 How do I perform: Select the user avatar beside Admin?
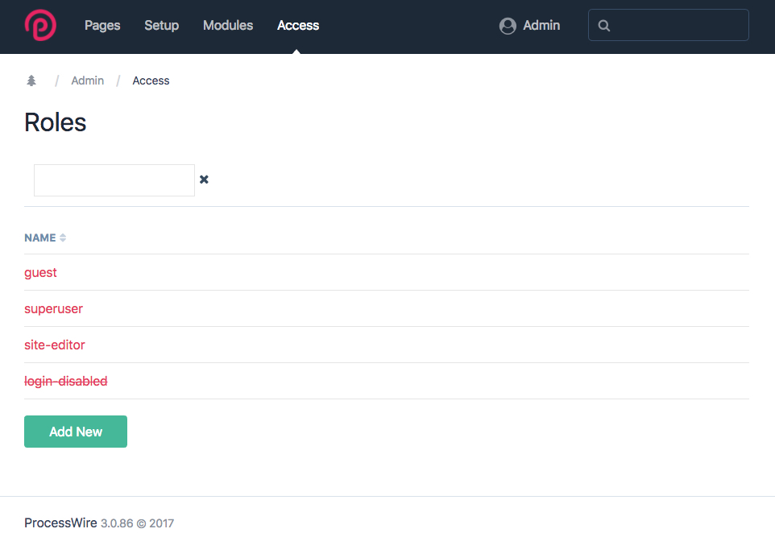click(508, 25)
